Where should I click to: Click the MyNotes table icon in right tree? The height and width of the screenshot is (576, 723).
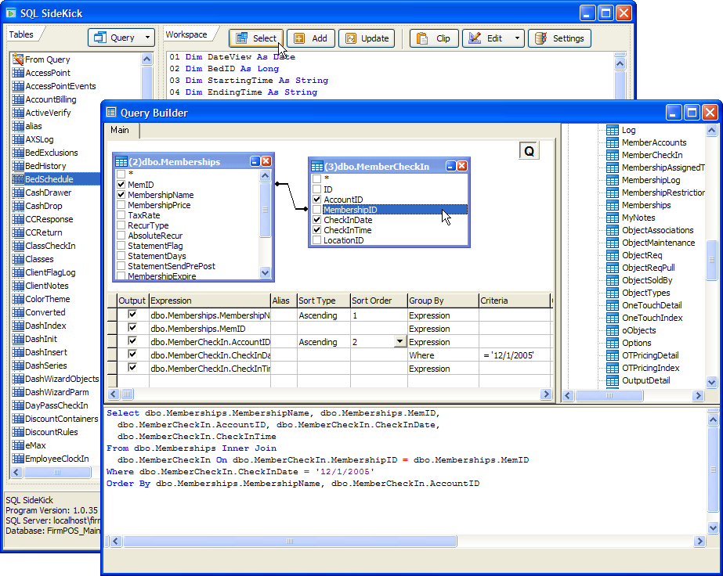tap(613, 218)
